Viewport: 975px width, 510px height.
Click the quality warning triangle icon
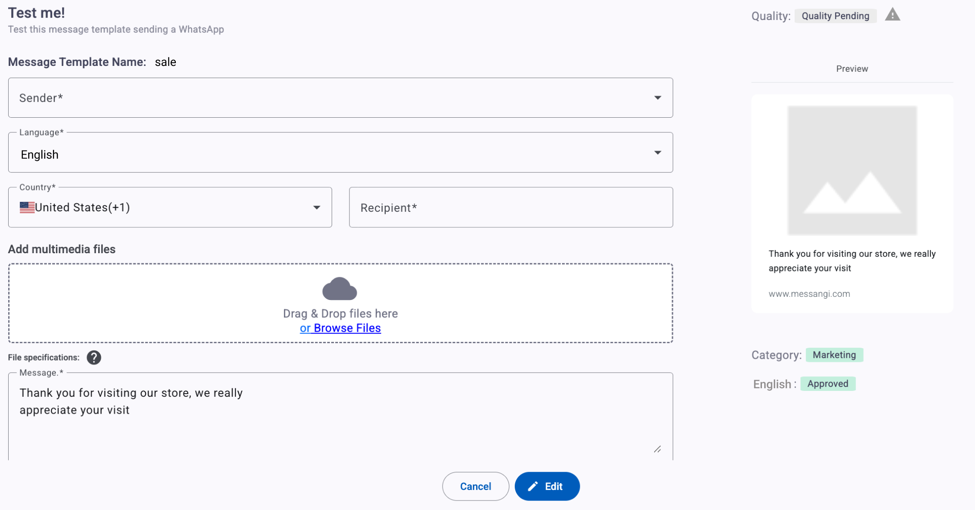point(892,15)
